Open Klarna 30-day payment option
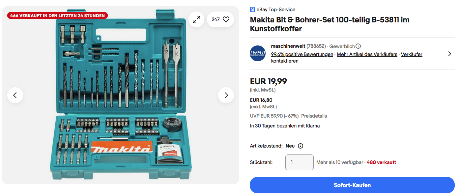Screen dimensions: 460x194 pyautogui.click(x=285, y=126)
